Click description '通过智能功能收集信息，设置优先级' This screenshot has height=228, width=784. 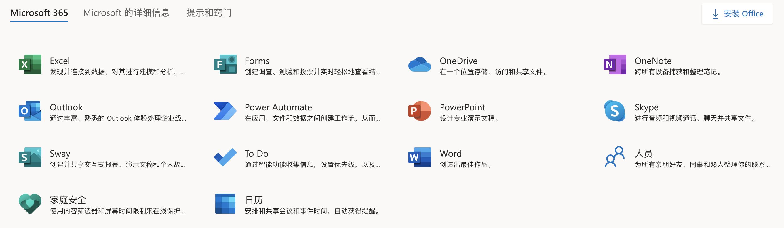point(312,165)
